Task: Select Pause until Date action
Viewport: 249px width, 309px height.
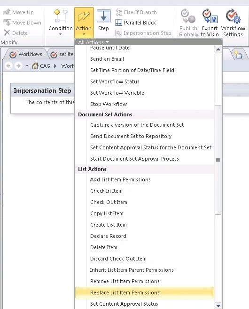Action: click(110, 48)
